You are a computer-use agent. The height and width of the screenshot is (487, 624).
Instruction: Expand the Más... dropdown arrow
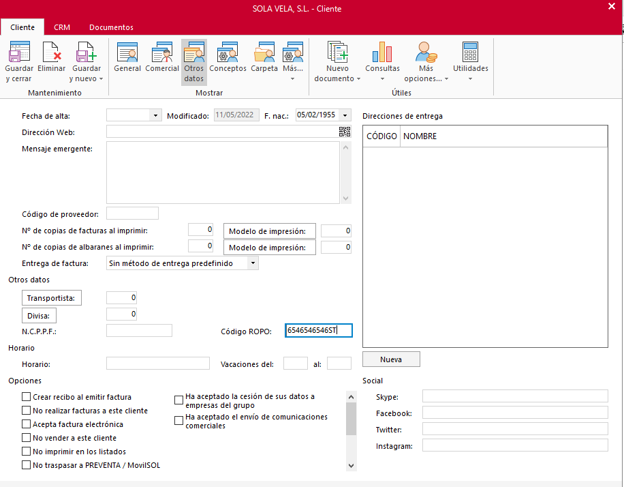[x=292, y=79]
